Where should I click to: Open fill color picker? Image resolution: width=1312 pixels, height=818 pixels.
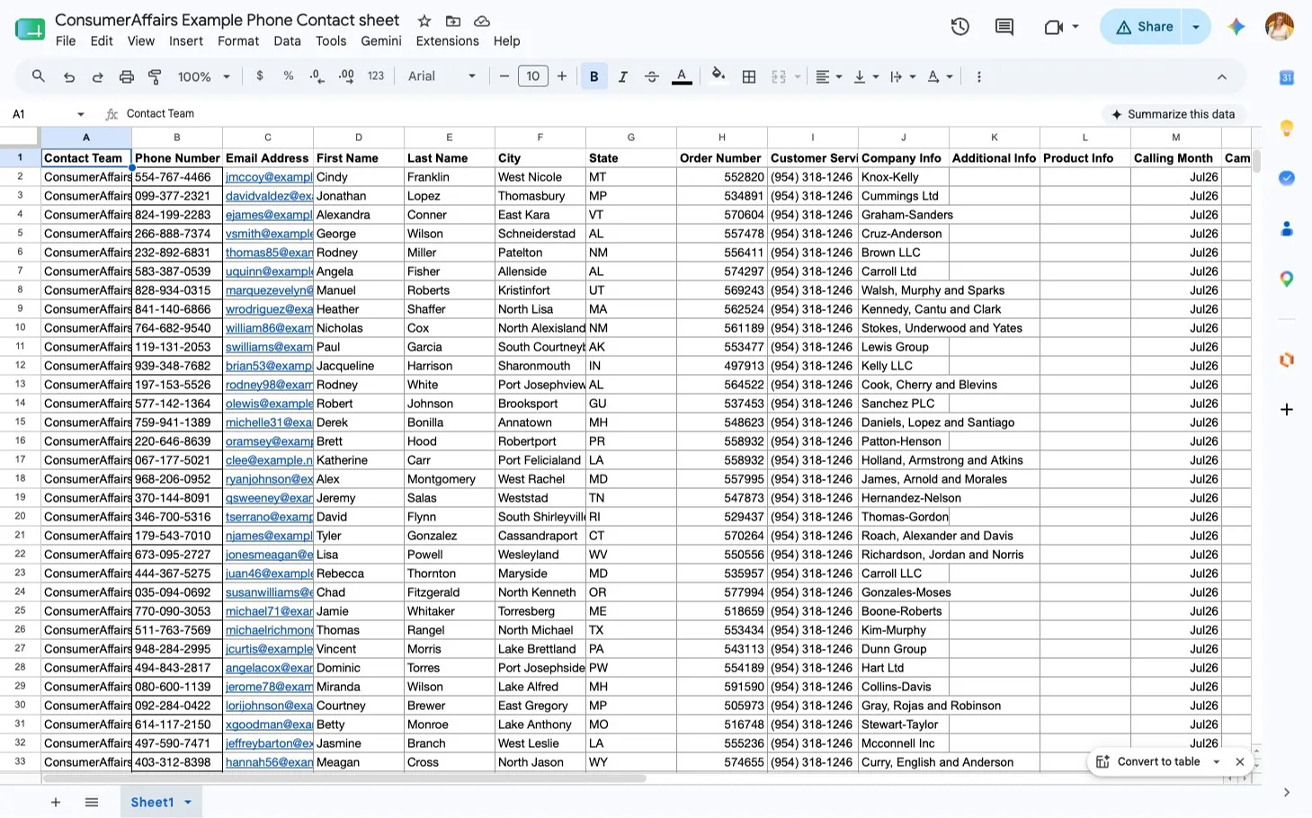pos(718,76)
